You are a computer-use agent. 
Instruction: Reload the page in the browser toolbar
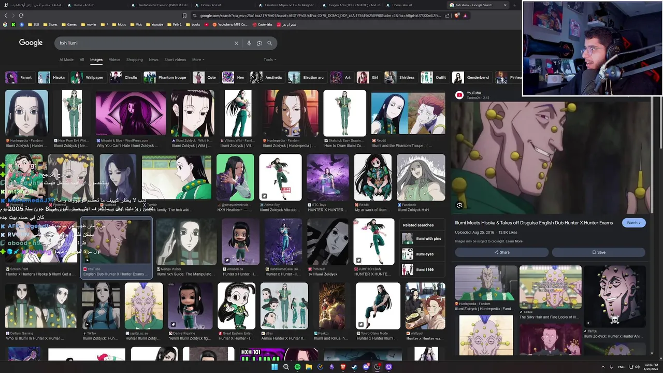21,16
